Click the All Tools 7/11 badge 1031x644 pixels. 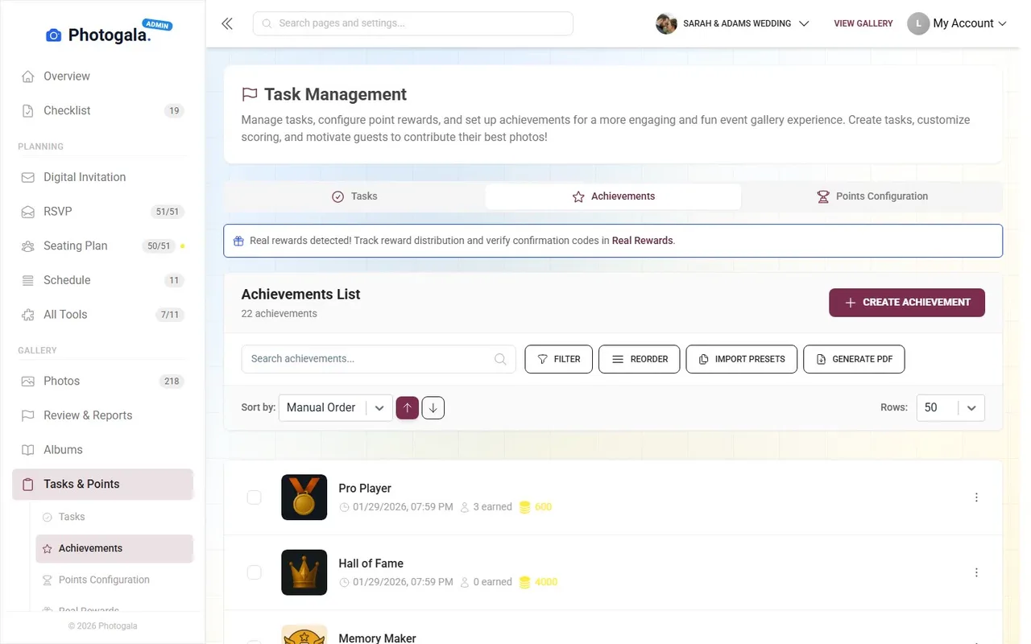tap(170, 315)
